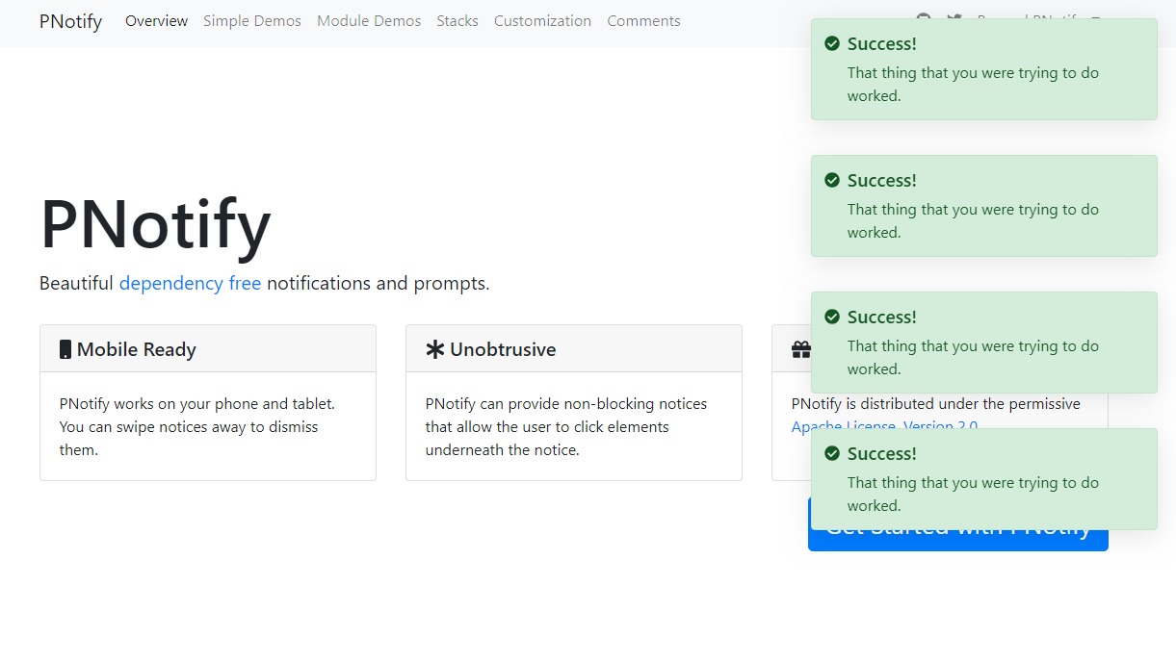Open the Module Demos page
This screenshot has width=1176, height=661.
coord(369,21)
